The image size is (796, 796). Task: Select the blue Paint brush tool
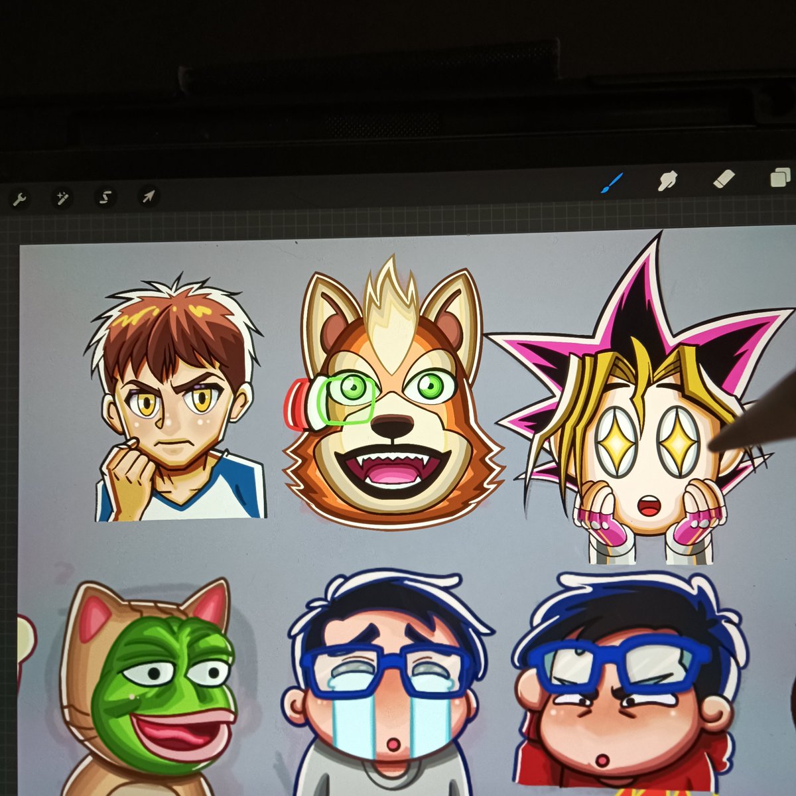pos(612,183)
